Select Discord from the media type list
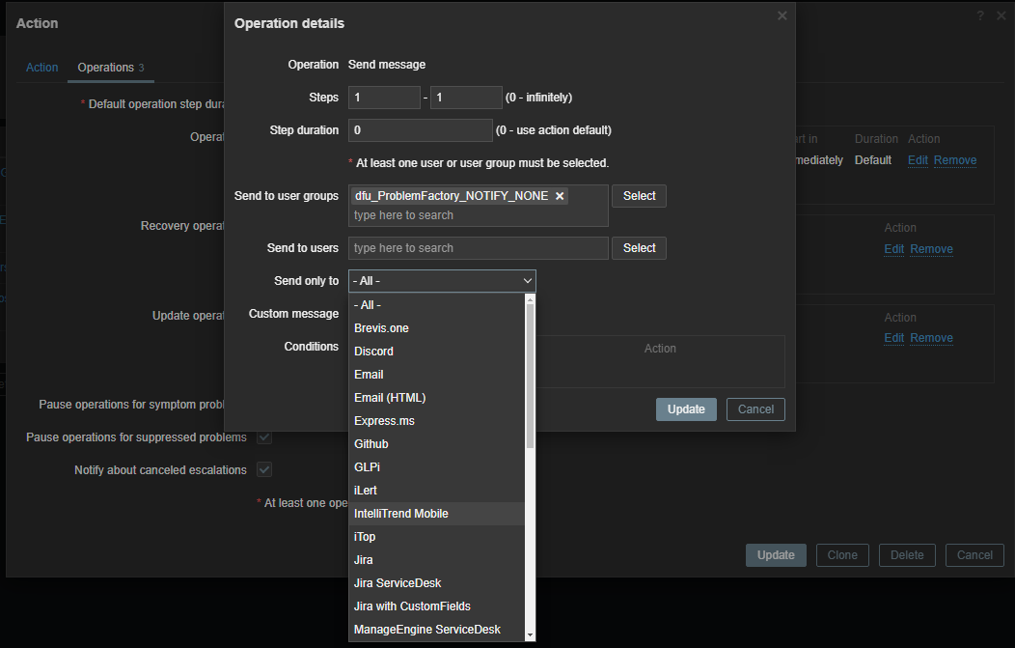The height and width of the screenshot is (648, 1015). click(x=373, y=351)
